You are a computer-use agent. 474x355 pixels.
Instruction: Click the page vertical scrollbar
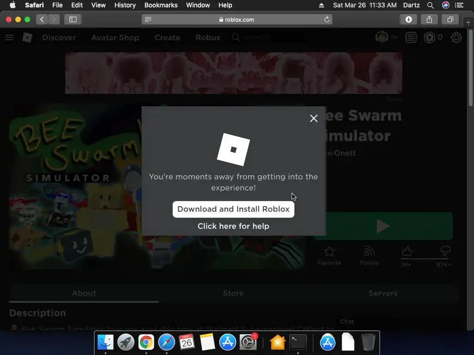[471, 68]
